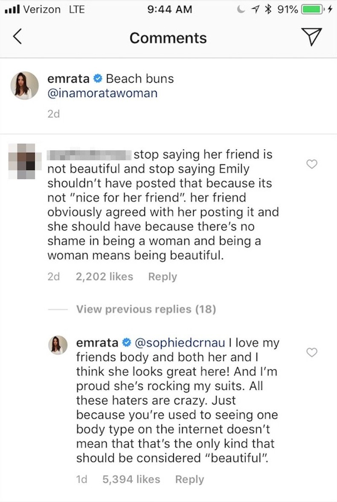The width and height of the screenshot is (337, 502).
Task: View the 5,394 likes list
Action: 131,479
